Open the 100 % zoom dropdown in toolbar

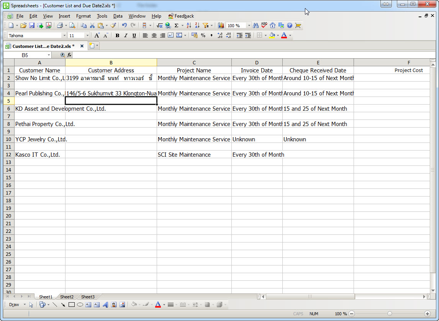click(249, 25)
